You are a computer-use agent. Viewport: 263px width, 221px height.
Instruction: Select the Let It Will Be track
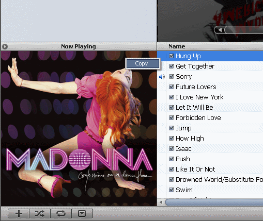tap(194, 108)
